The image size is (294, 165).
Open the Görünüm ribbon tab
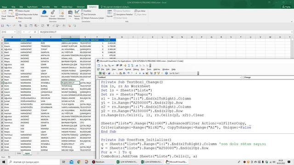pos(81,7)
